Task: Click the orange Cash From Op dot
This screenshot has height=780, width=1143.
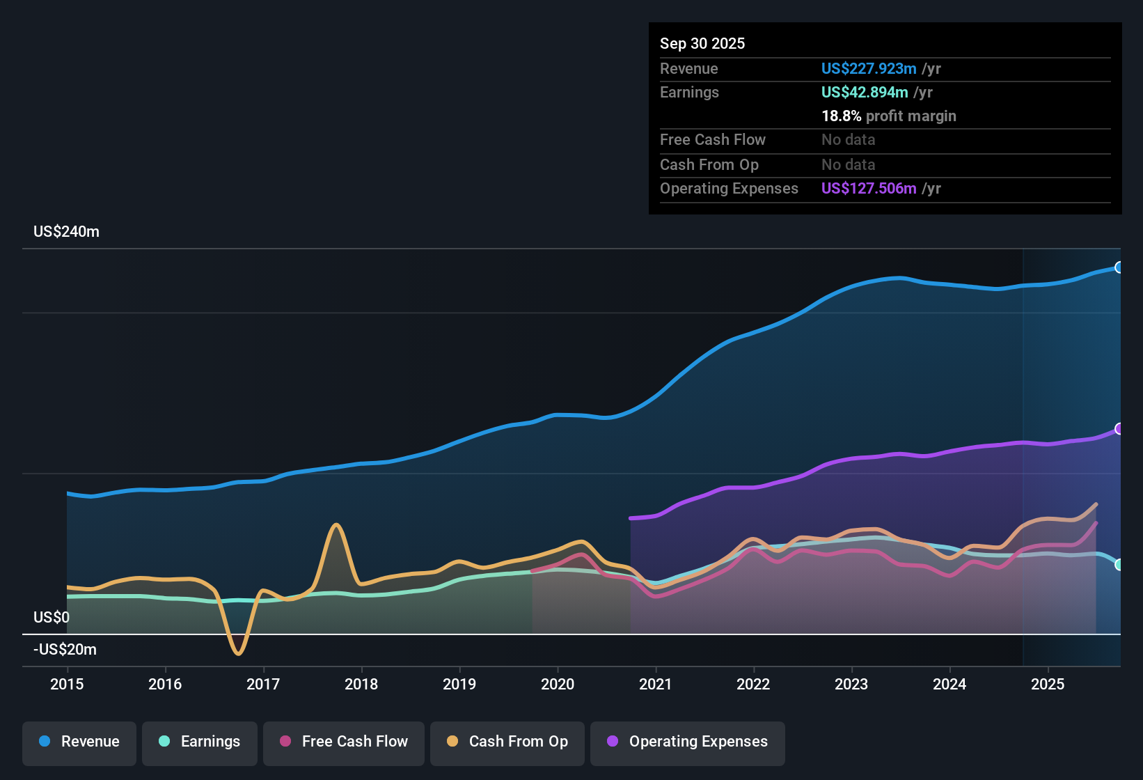Action: tap(452, 742)
